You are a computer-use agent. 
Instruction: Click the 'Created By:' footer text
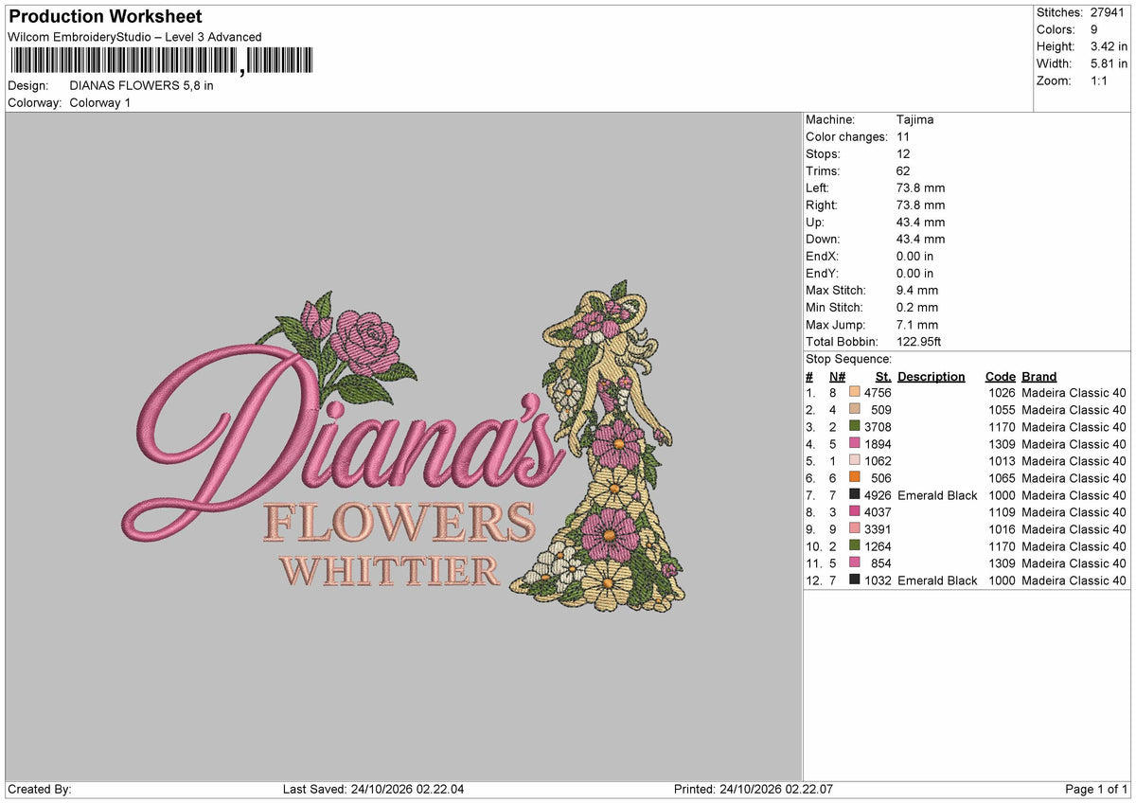tap(40, 790)
